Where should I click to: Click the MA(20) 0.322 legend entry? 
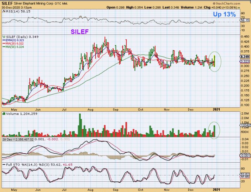tap(15, 44)
